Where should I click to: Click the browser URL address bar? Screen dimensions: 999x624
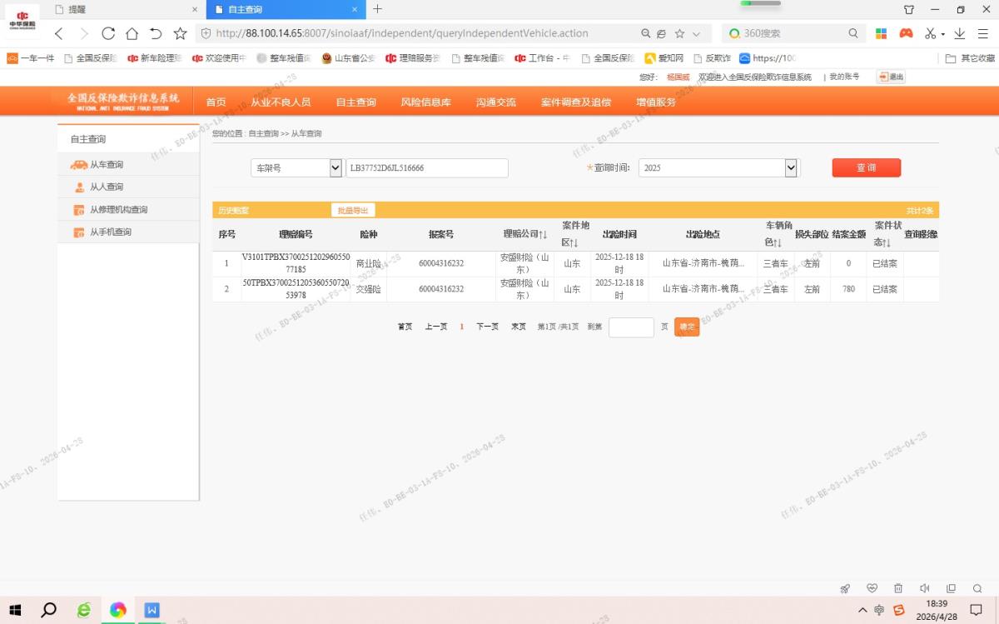click(x=416, y=33)
